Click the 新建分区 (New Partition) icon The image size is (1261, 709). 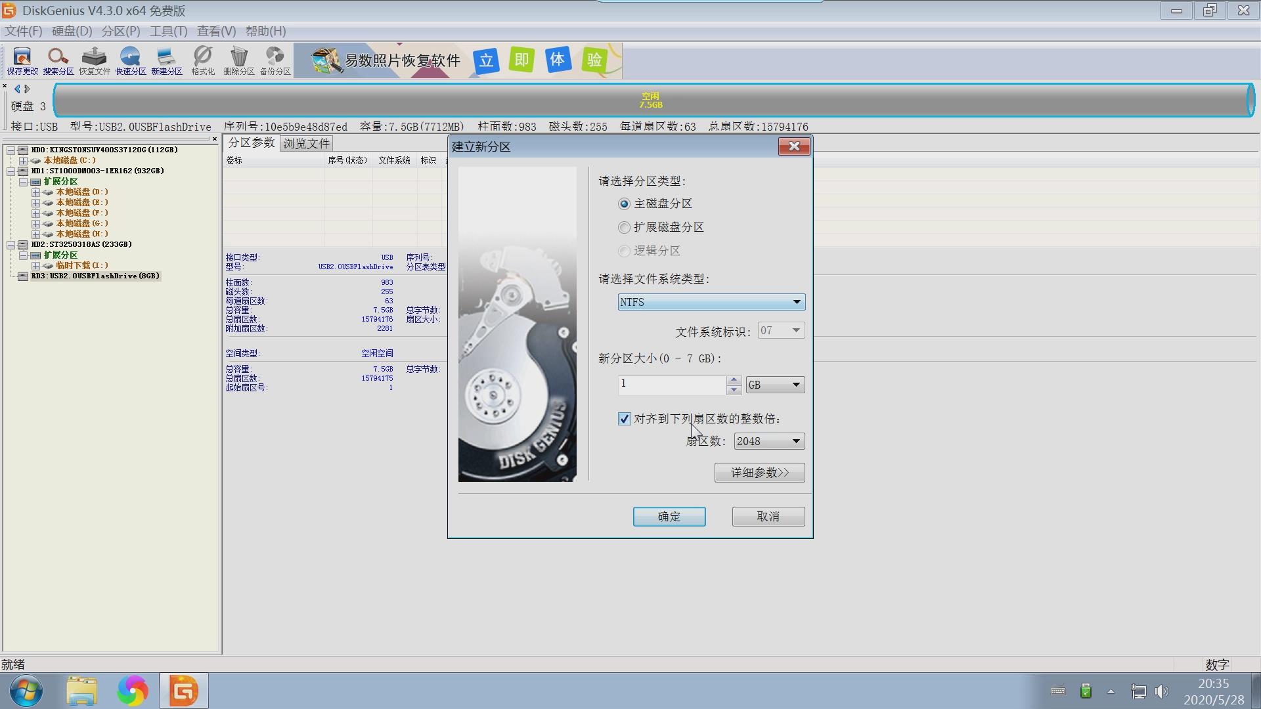coord(166,60)
